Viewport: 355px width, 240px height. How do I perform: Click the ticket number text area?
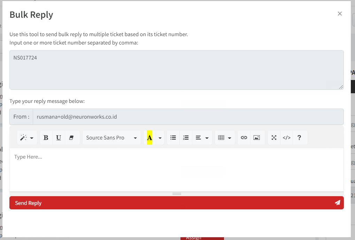click(x=176, y=70)
